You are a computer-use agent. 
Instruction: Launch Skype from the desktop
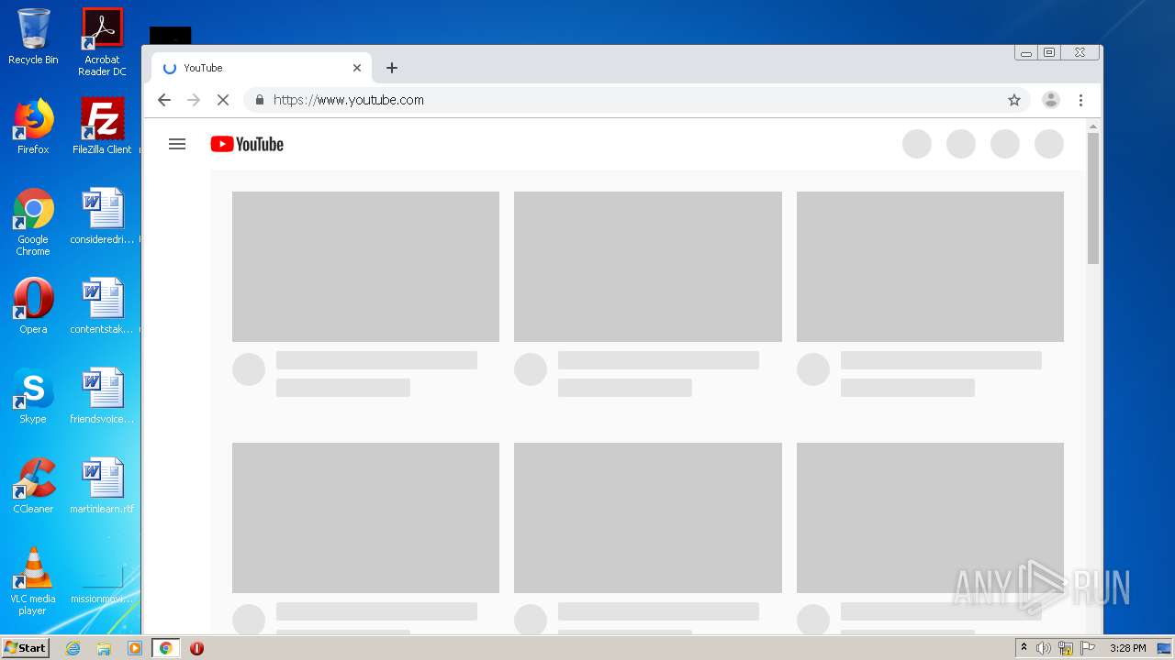pyautogui.click(x=33, y=396)
